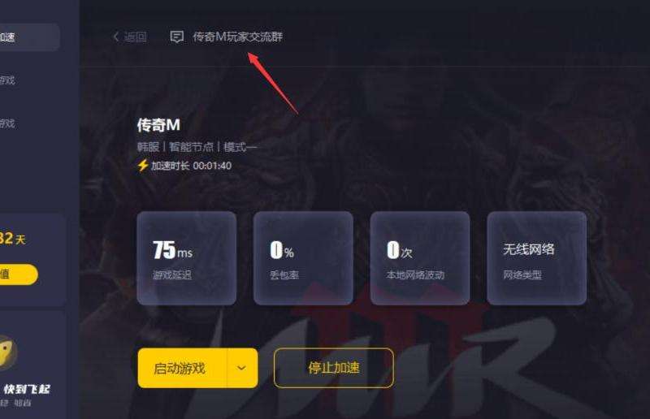The height and width of the screenshot is (419, 650).
Task: Open the 智能节点 node selection
Action: [x=191, y=147]
